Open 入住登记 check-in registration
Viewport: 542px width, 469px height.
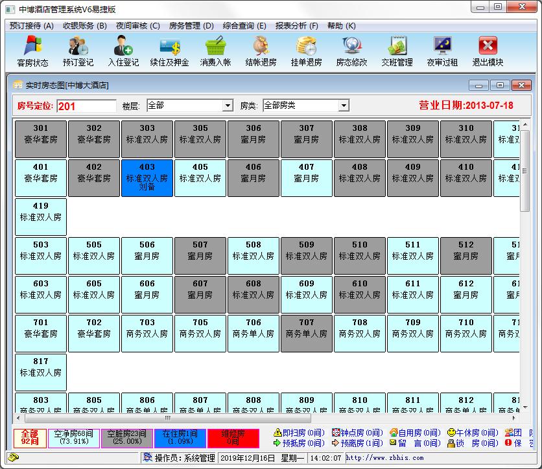coord(123,51)
